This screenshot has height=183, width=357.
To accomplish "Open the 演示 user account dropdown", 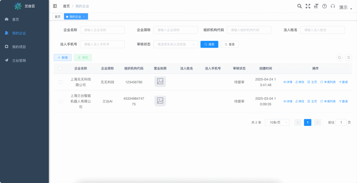I will pyautogui.click(x=345, y=7).
